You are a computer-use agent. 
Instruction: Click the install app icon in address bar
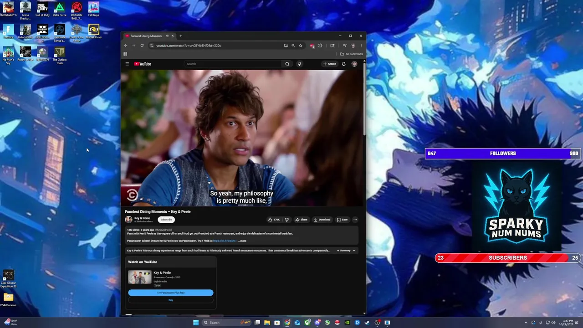tap(286, 46)
